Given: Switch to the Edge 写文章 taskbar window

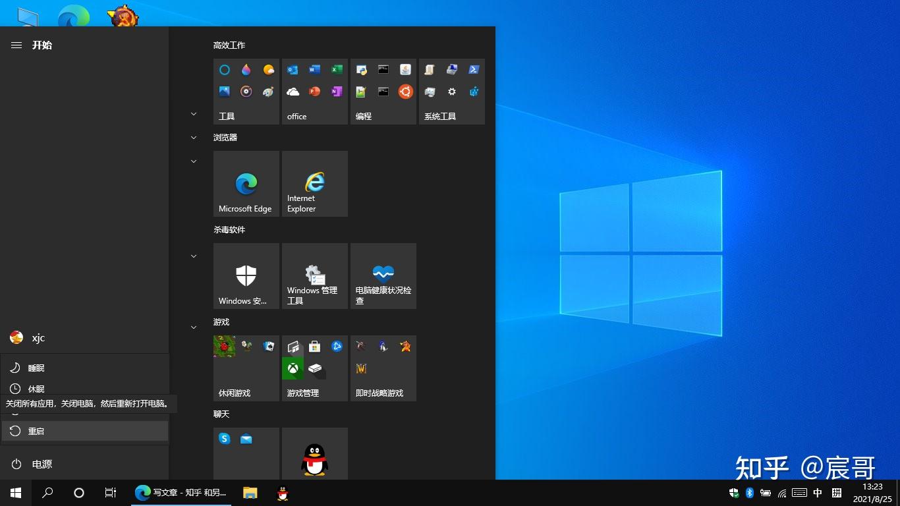Looking at the screenshot, I should point(181,493).
